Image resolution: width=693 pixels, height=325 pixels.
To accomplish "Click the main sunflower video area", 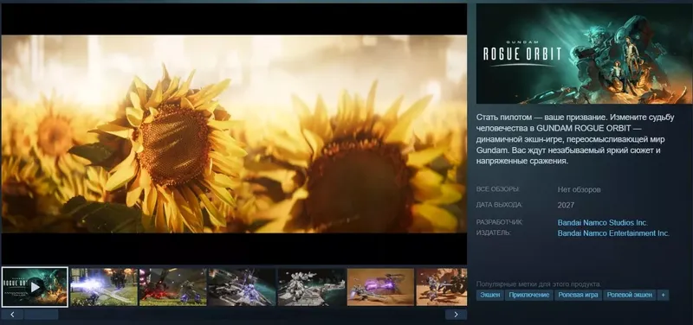I will point(234,134).
